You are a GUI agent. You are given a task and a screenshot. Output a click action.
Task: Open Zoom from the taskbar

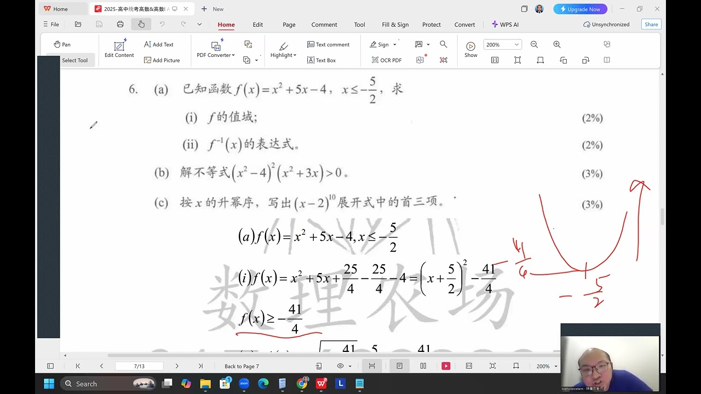244,384
